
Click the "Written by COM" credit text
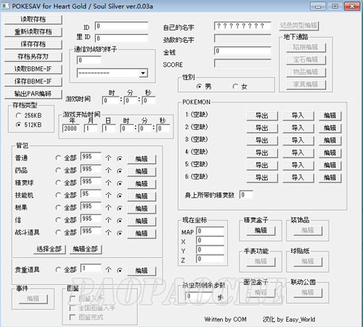pyautogui.click(x=225, y=320)
